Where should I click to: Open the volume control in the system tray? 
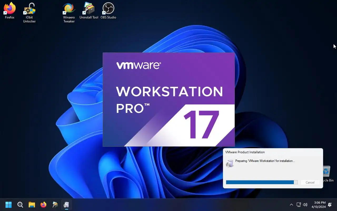pos(305,205)
